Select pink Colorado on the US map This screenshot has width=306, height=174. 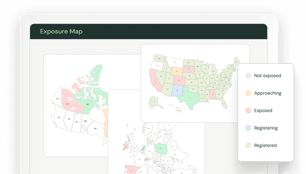(179, 81)
